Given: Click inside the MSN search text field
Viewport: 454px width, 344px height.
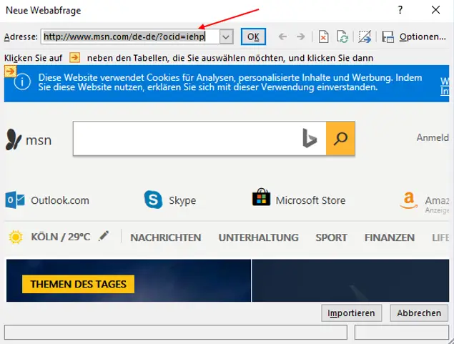Looking at the screenshot, I should coord(186,139).
